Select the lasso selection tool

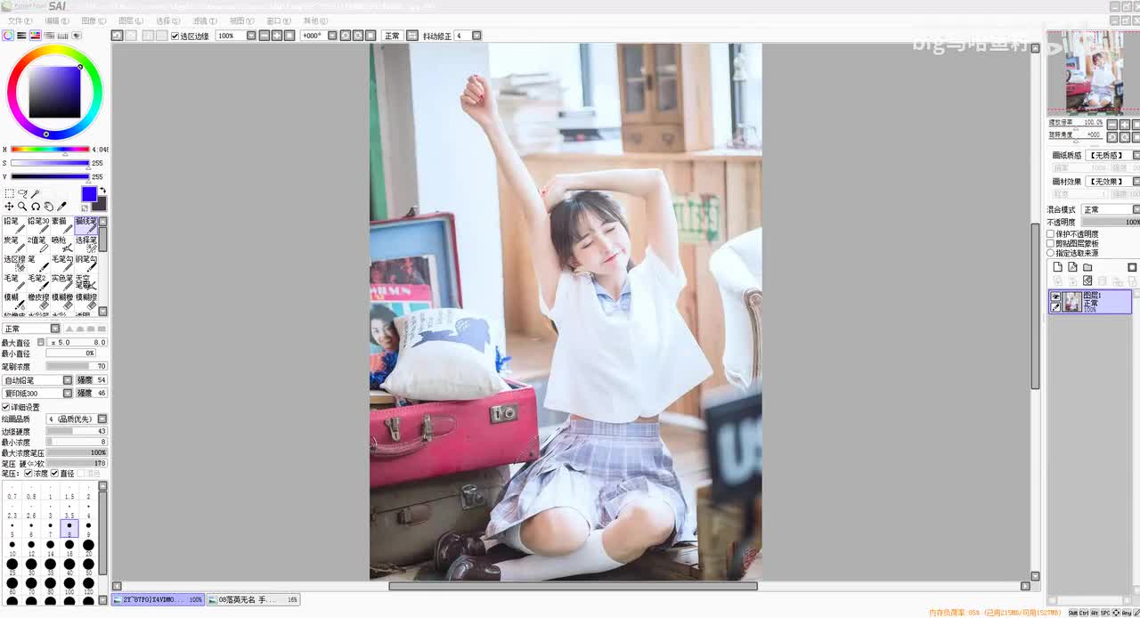pos(22,193)
